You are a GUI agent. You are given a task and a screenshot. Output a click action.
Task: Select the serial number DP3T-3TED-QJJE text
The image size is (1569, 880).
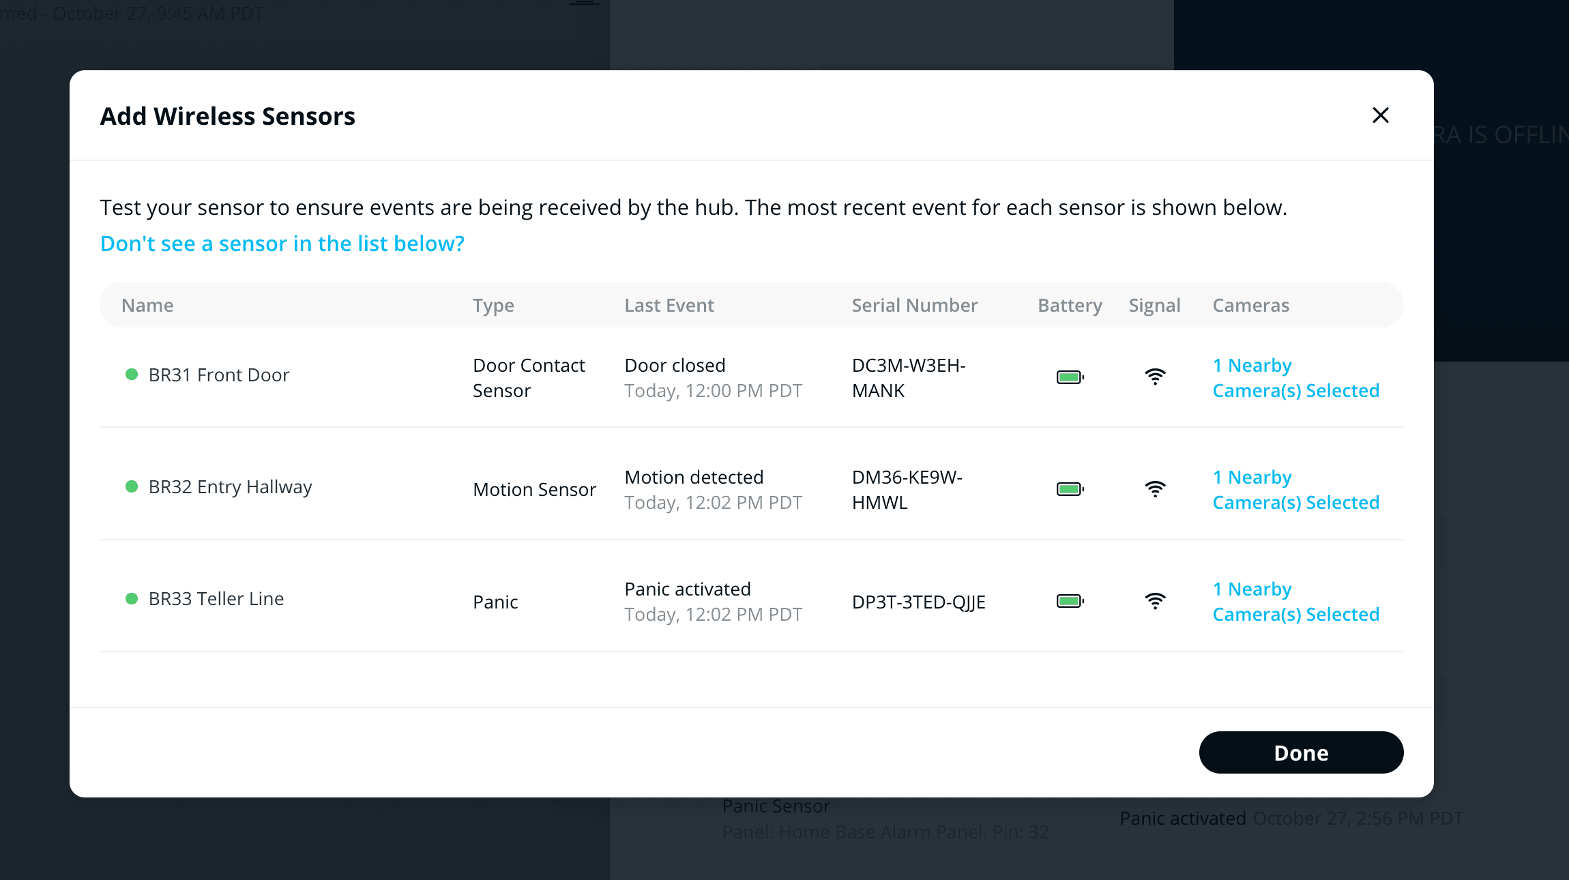(918, 602)
